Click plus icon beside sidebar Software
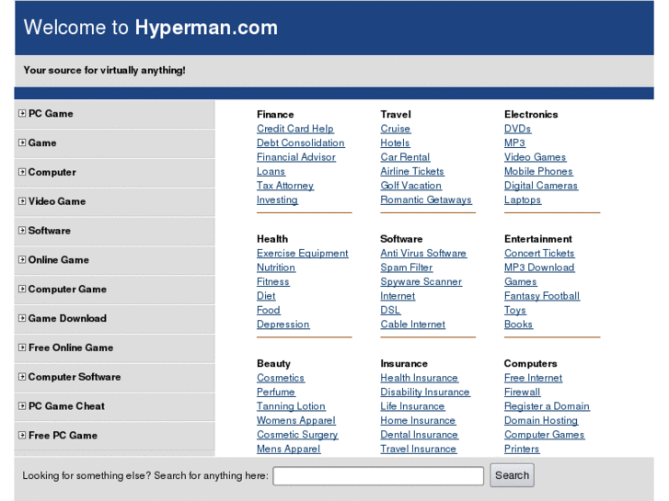669x501 pixels. (x=22, y=231)
